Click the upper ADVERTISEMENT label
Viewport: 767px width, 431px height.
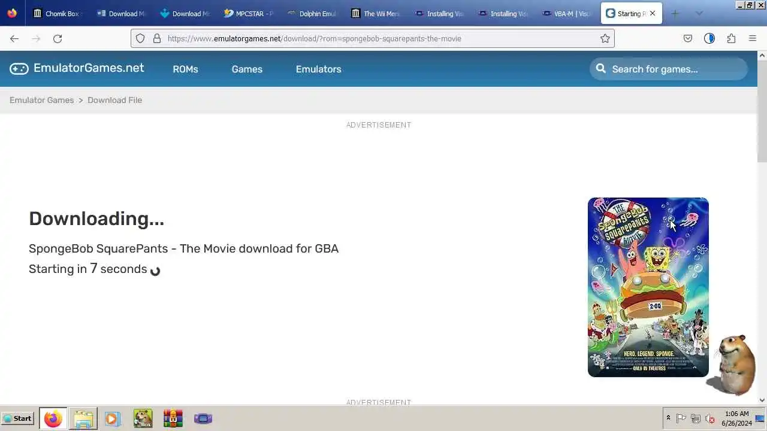pyautogui.click(x=379, y=125)
